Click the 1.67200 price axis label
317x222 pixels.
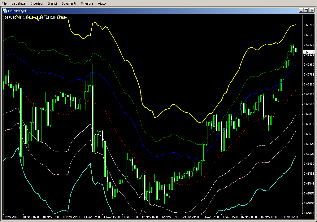(309, 104)
